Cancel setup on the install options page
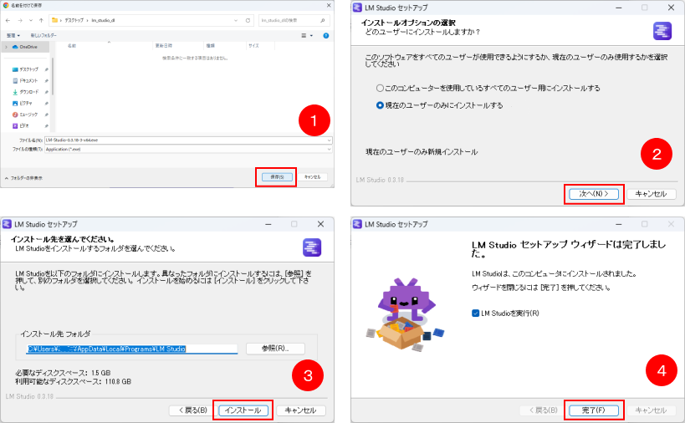685x423 pixels. click(x=651, y=194)
